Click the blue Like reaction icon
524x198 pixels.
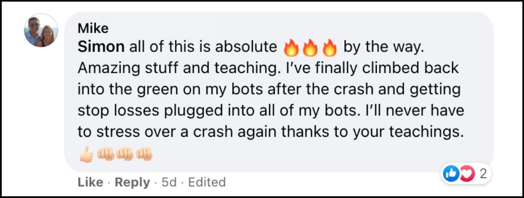(x=450, y=174)
